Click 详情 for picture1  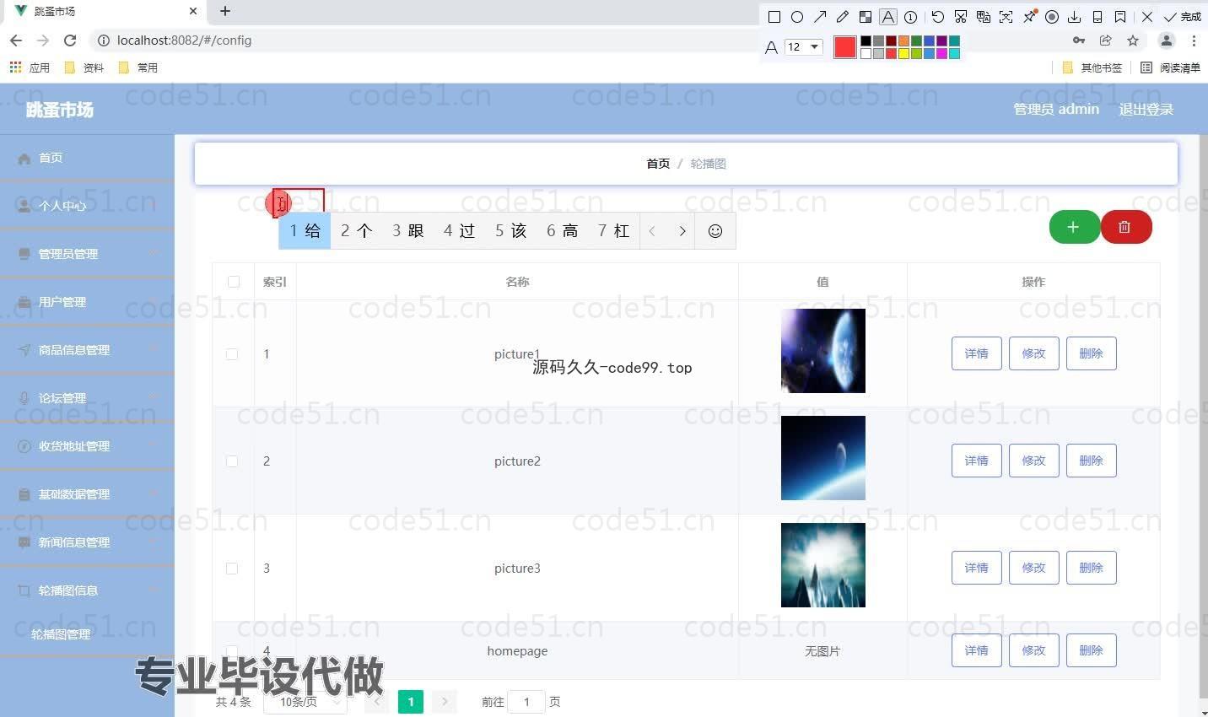976,353
